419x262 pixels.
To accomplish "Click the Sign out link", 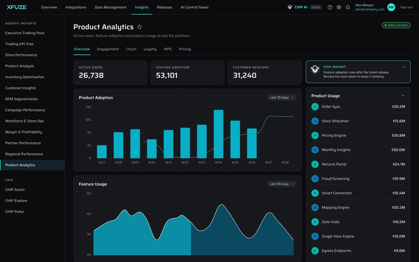I will tap(406, 7).
